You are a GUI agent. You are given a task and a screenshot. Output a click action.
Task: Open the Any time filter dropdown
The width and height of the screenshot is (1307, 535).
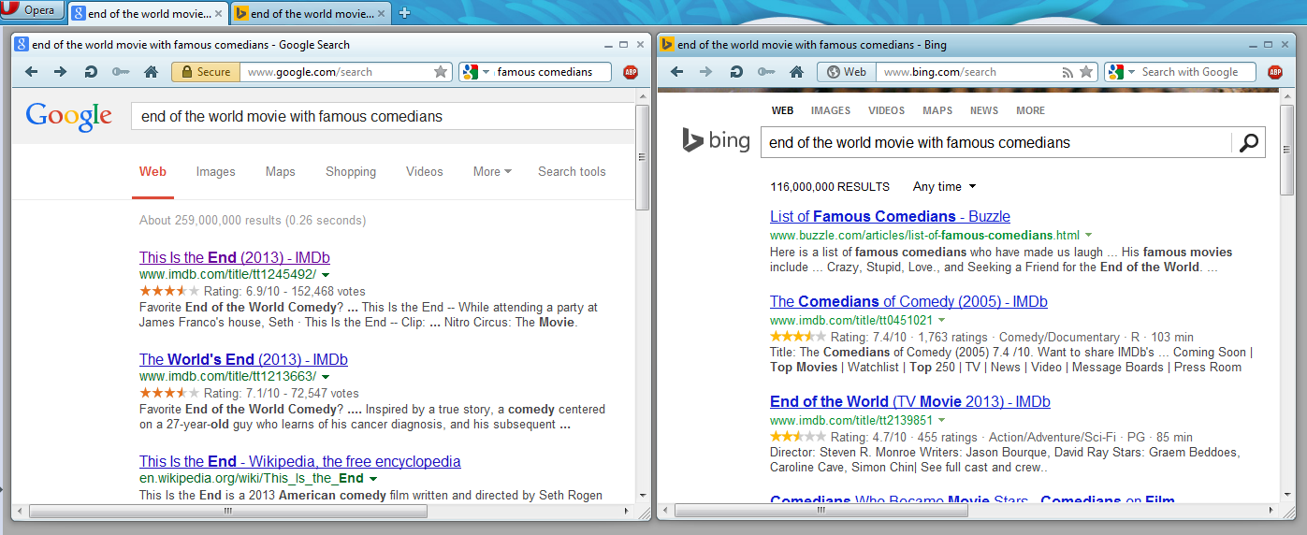click(944, 186)
